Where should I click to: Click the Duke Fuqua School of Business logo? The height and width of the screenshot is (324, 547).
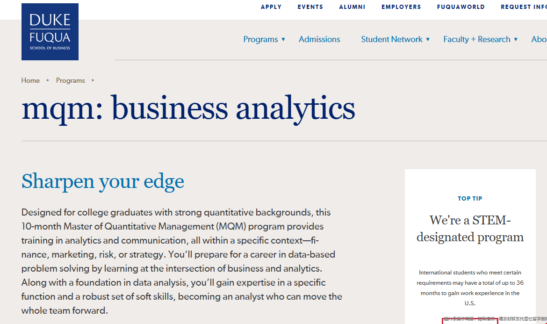[50, 32]
